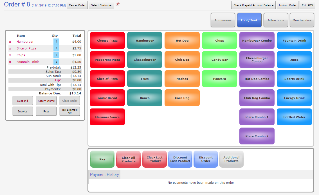This screenshot has height=195, width=319.
Task: Open the Merchandise category tab
Action: coord(302,20)
